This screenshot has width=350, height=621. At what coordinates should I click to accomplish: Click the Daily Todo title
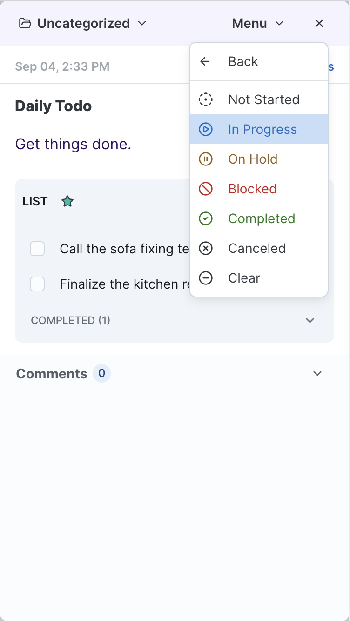coord(54,106)
